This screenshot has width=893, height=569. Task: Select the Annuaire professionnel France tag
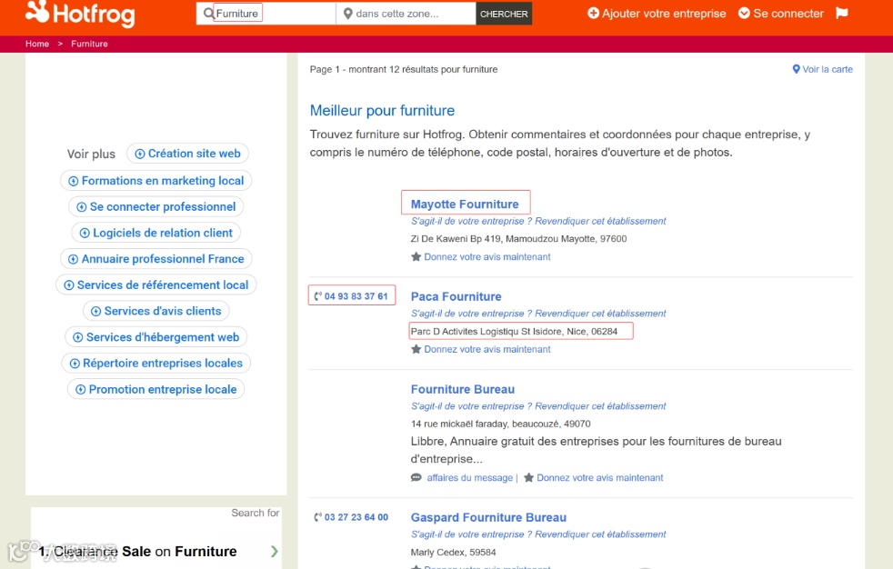tap(156, 259)
